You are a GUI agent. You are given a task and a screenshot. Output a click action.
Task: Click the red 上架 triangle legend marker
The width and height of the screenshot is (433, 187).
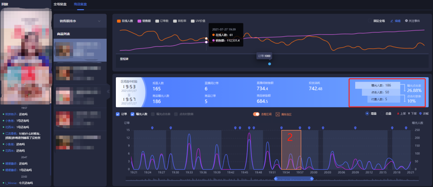click(398, 114)
